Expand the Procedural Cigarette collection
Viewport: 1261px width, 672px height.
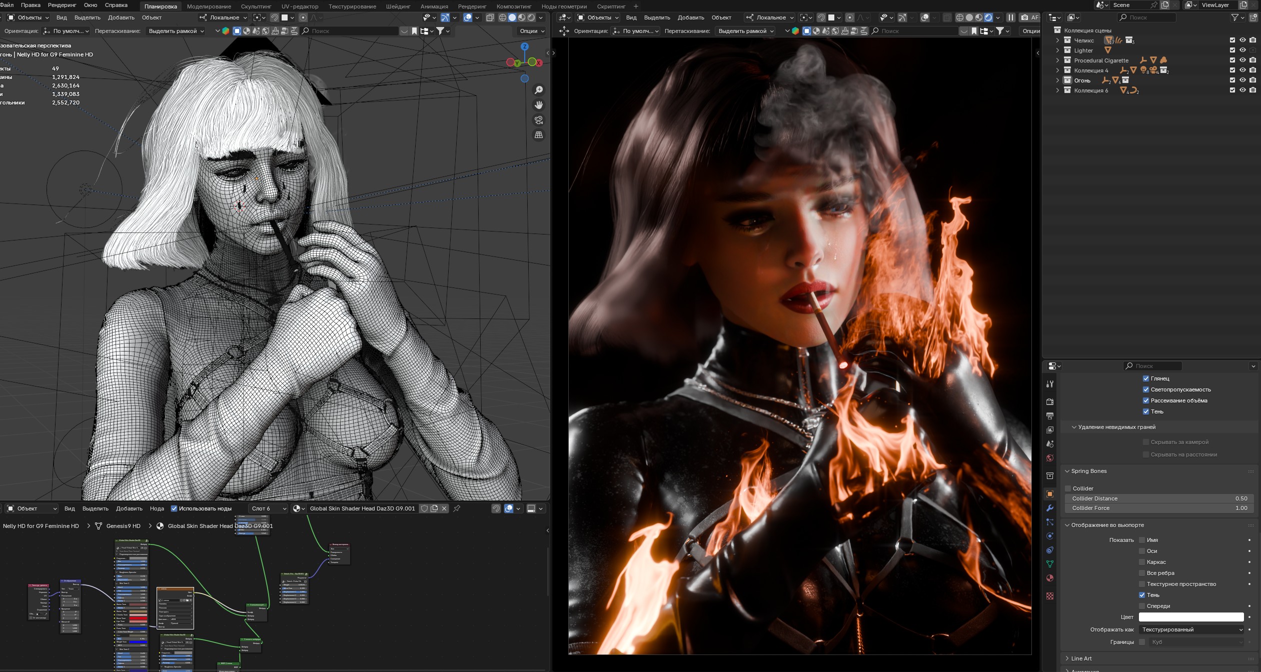[x=1057, y=60]
